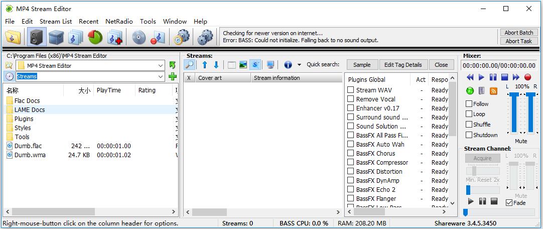
Task: Open the Edit menu
Action: coord(27,21)
